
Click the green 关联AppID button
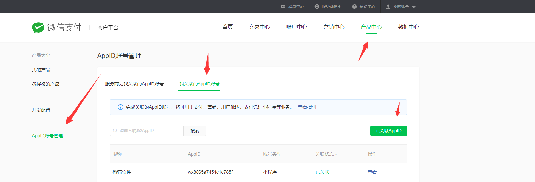tap(388, 131)
